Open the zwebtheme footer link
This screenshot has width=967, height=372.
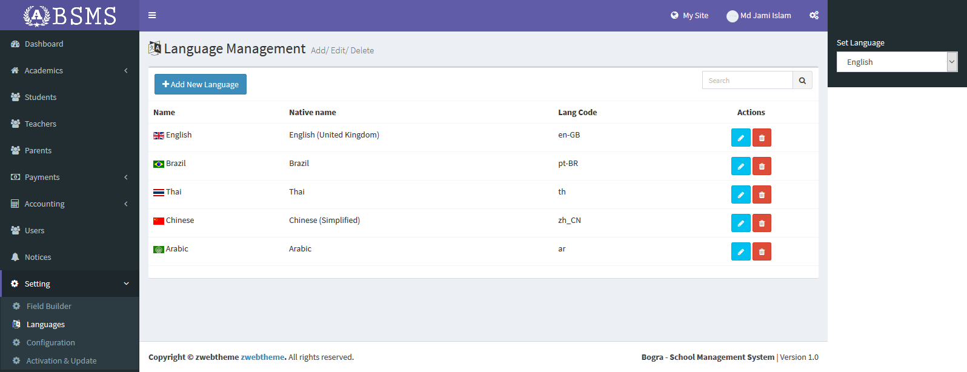click(x=262, y=357)
